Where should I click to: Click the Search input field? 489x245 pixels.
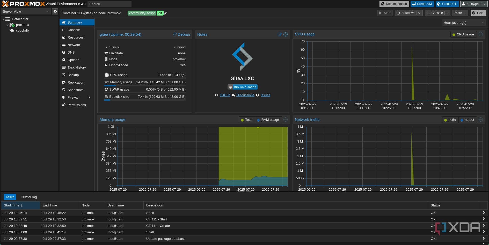(x=109, y=4)
